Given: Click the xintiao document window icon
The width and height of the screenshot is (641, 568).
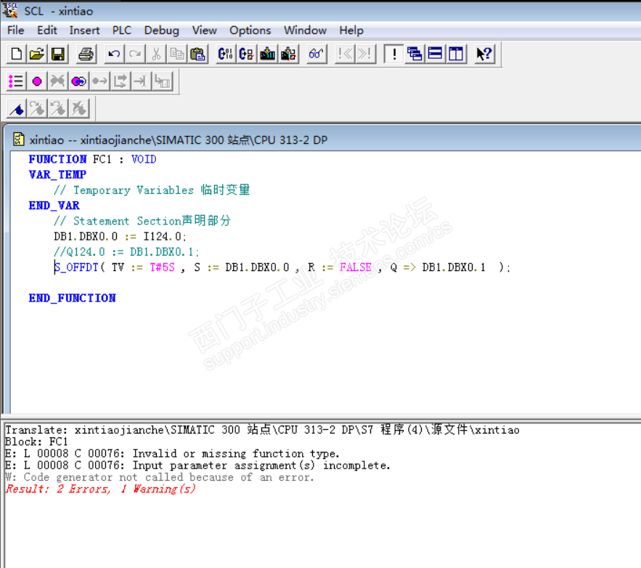Looking at the screenshot, I should click(x=18, y=139).
